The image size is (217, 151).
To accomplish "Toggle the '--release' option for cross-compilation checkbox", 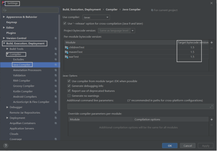I will point(65,23).
